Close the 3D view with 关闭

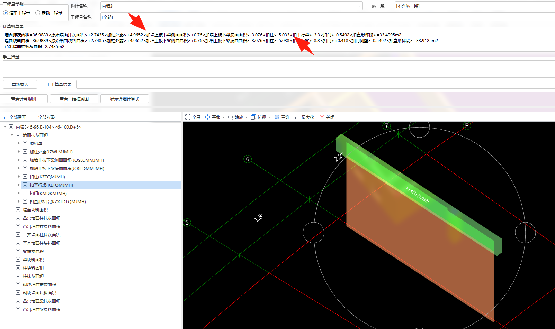tap(327, 117)
